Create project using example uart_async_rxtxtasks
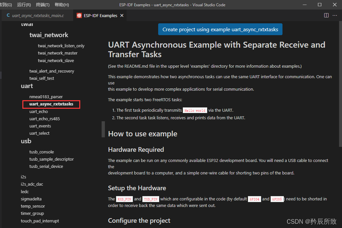Screen dimensions: 342x228 220,29
